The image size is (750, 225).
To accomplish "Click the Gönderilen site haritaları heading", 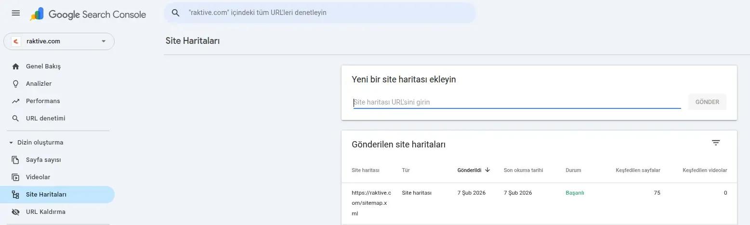I will (x=398, y=144).
